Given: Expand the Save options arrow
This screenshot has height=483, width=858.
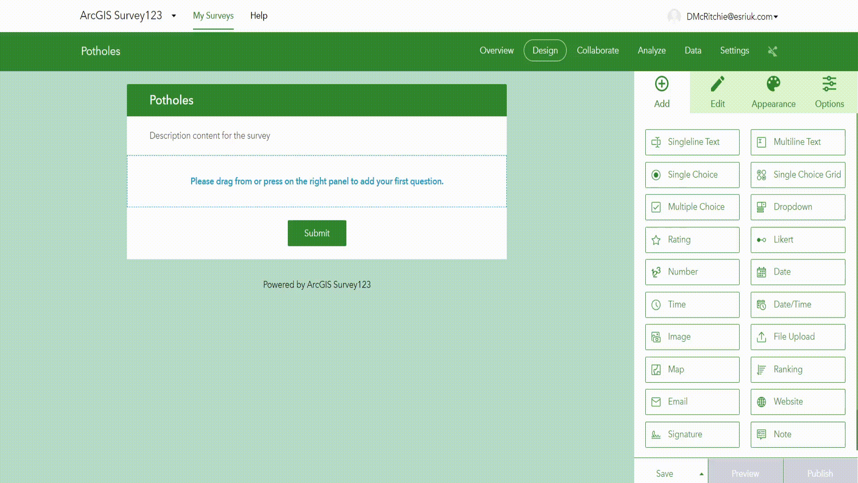Looking at the screenshot, I should point(701,474).
